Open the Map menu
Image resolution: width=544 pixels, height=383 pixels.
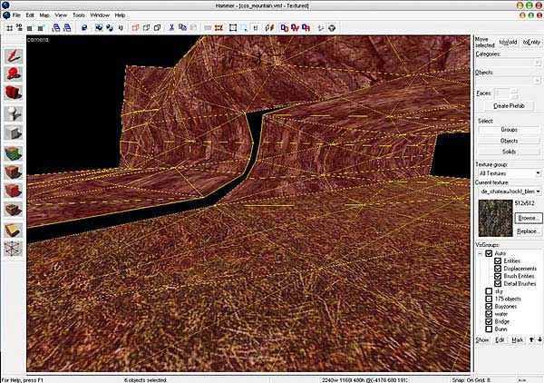44,15
